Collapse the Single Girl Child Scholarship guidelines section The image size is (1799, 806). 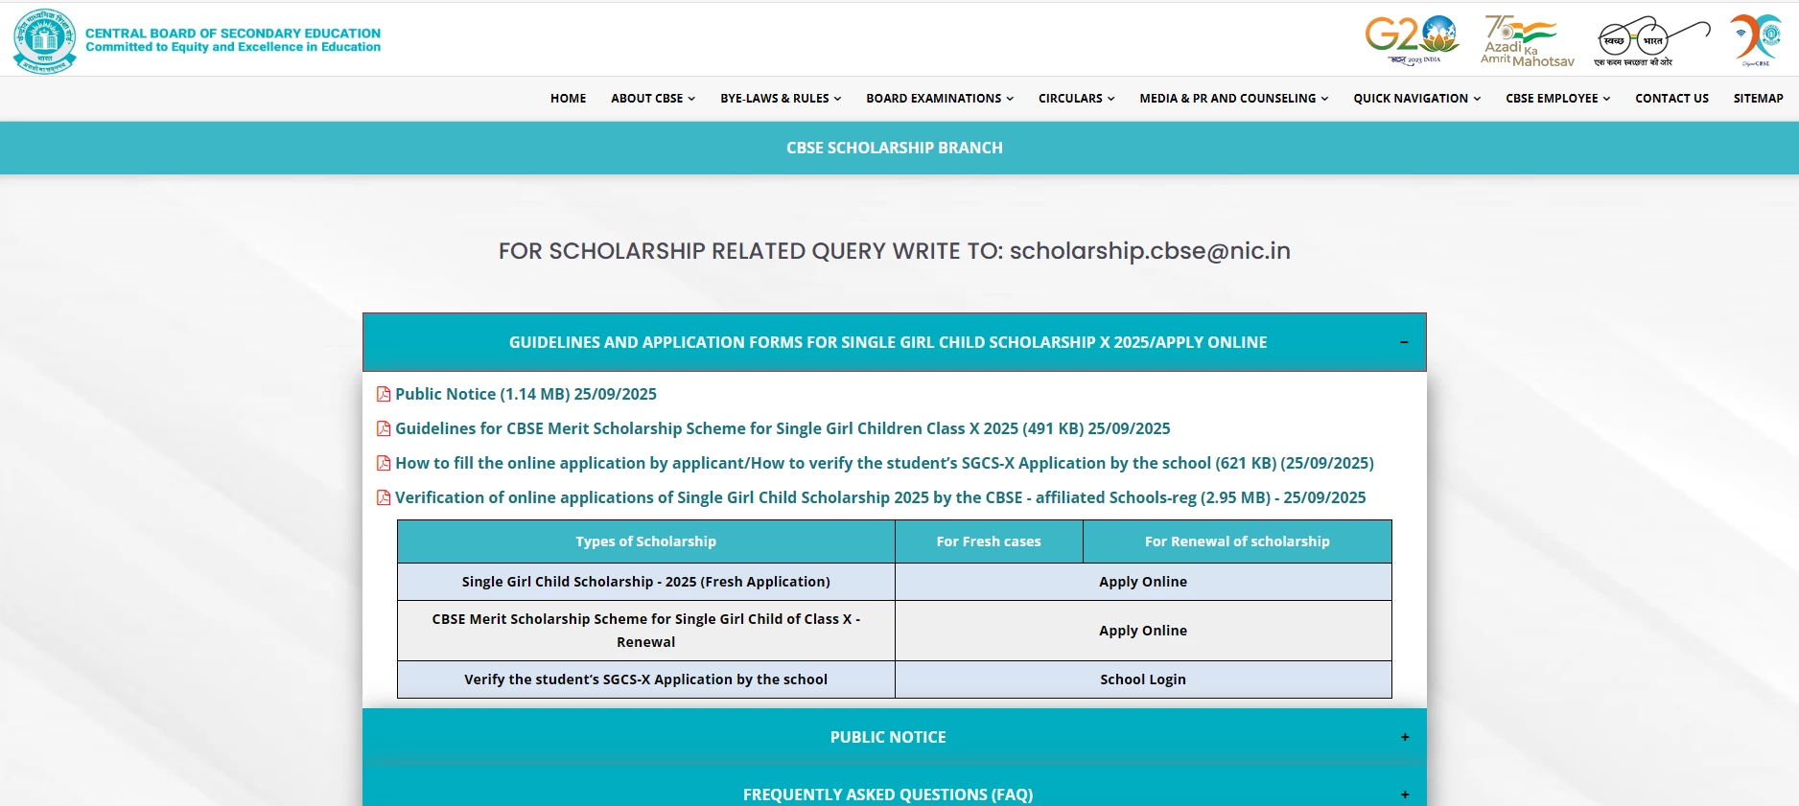tap(1404, 342)
